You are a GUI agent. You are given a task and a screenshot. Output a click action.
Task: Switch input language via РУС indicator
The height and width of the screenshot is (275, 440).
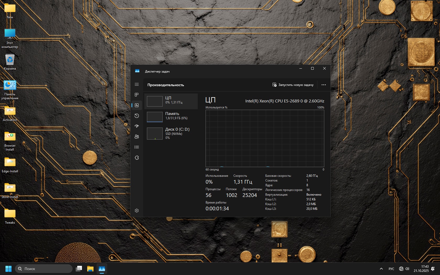click(391, 269)
